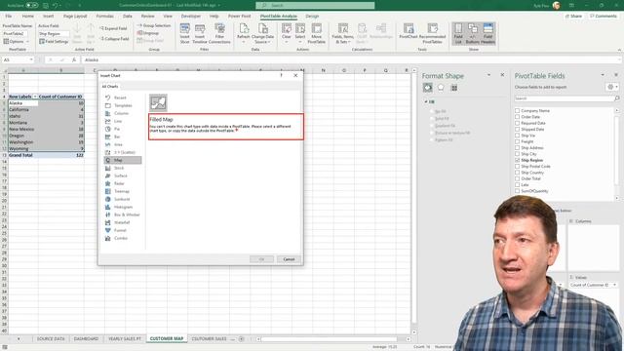Select Effects icon in Format Shape
The width and height of the screenshot is (624, 351).
pyautogui.click(x=441, y=88)
